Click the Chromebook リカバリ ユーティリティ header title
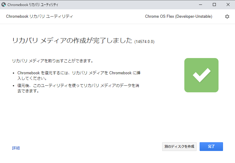Image resolution: width=235 pixels, height=163 pixels. click(x=40, y=16)
